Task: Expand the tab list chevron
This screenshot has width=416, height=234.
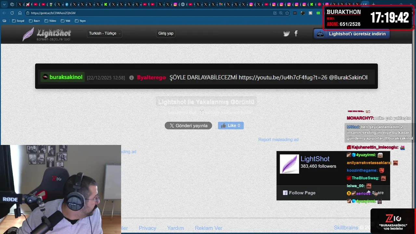Action: [x=4, y=4]
